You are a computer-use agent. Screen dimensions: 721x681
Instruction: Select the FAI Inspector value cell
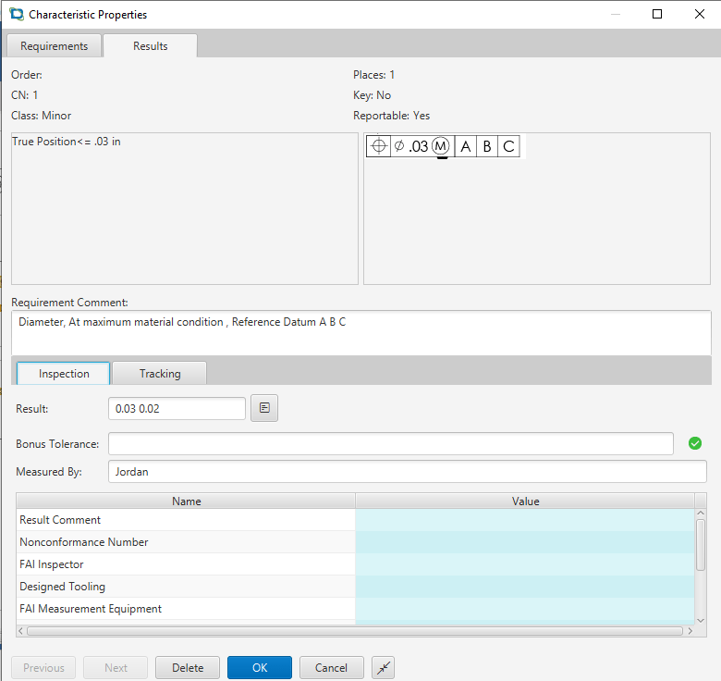tap(524, 564)
